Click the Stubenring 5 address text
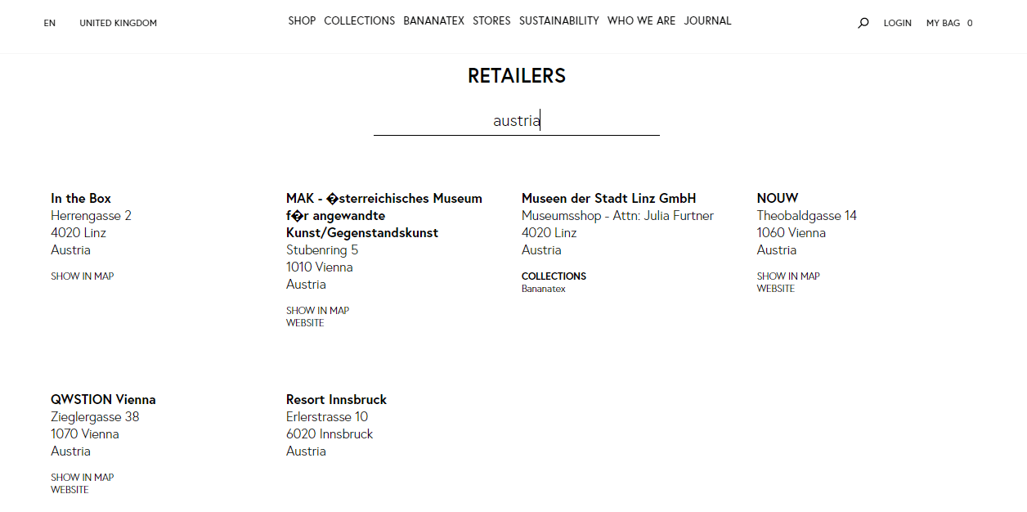The image size is (1027, 512). click(322, 250)
